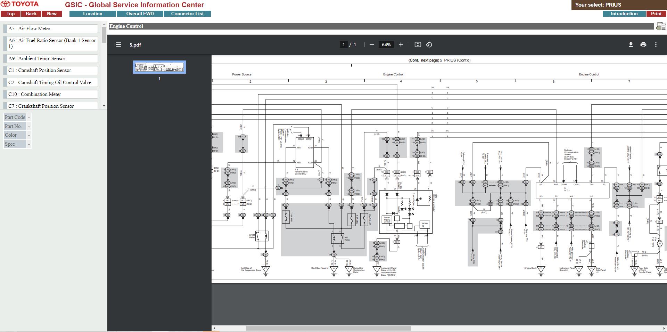Click the Part Code label
The width and height of the screenshot is (667, 332).
[x=15, y=117]
